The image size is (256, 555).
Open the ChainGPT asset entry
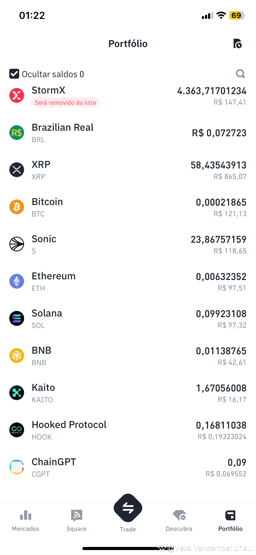[x=128, y=467]
